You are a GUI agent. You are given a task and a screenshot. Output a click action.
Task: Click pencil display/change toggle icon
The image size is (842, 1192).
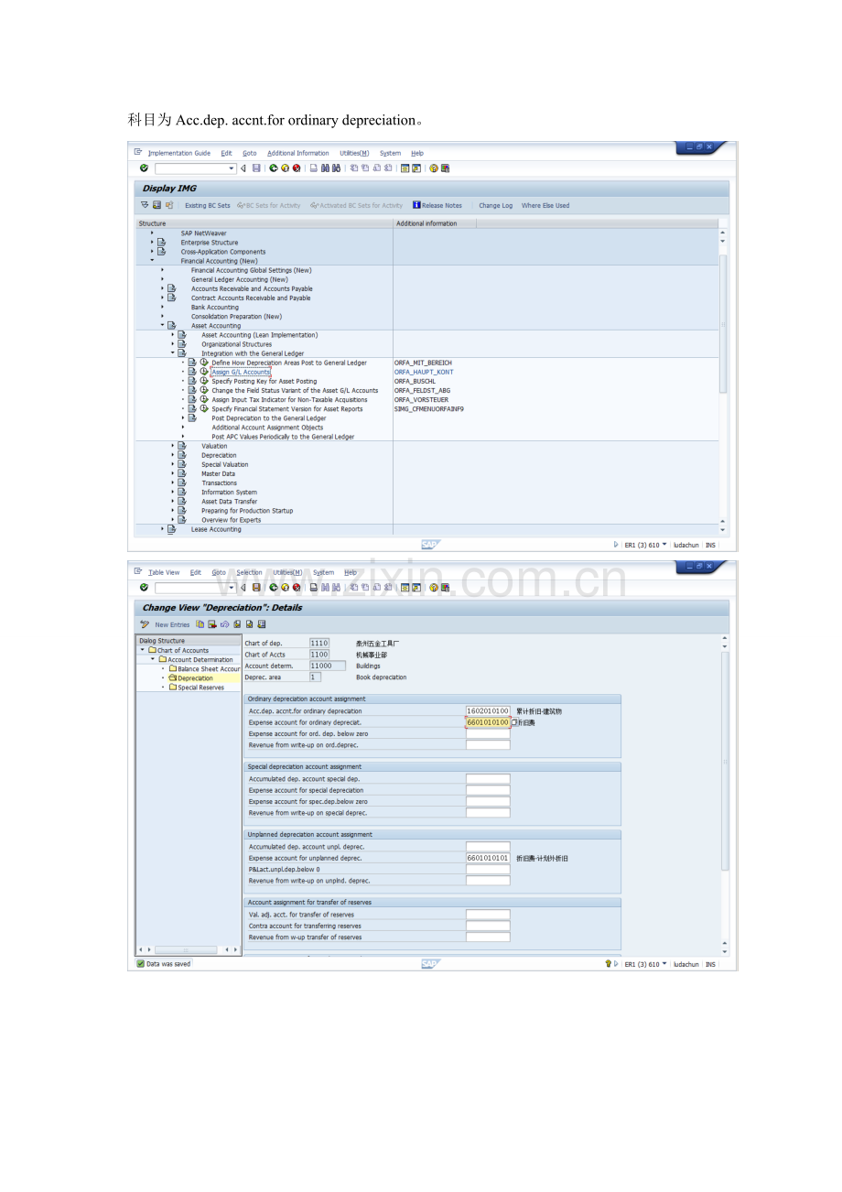pyautogui.click(x=145, y=624)
